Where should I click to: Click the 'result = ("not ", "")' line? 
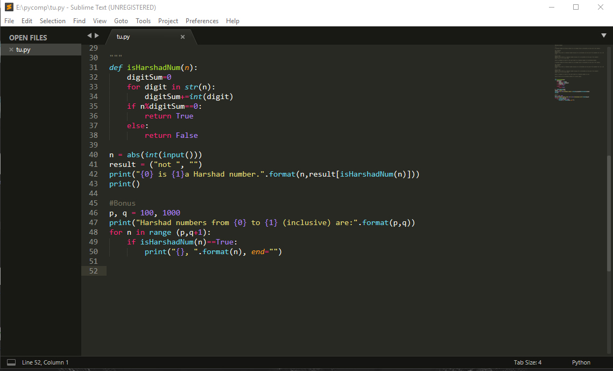click(x=156, y=164)
